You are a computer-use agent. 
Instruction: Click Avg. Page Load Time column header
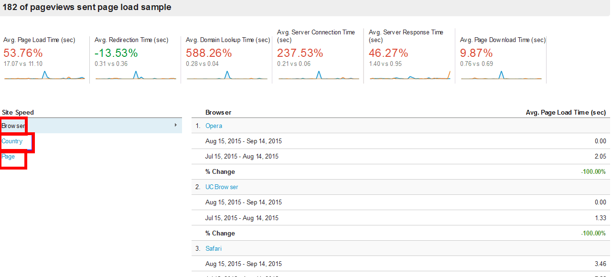(566, 113)
